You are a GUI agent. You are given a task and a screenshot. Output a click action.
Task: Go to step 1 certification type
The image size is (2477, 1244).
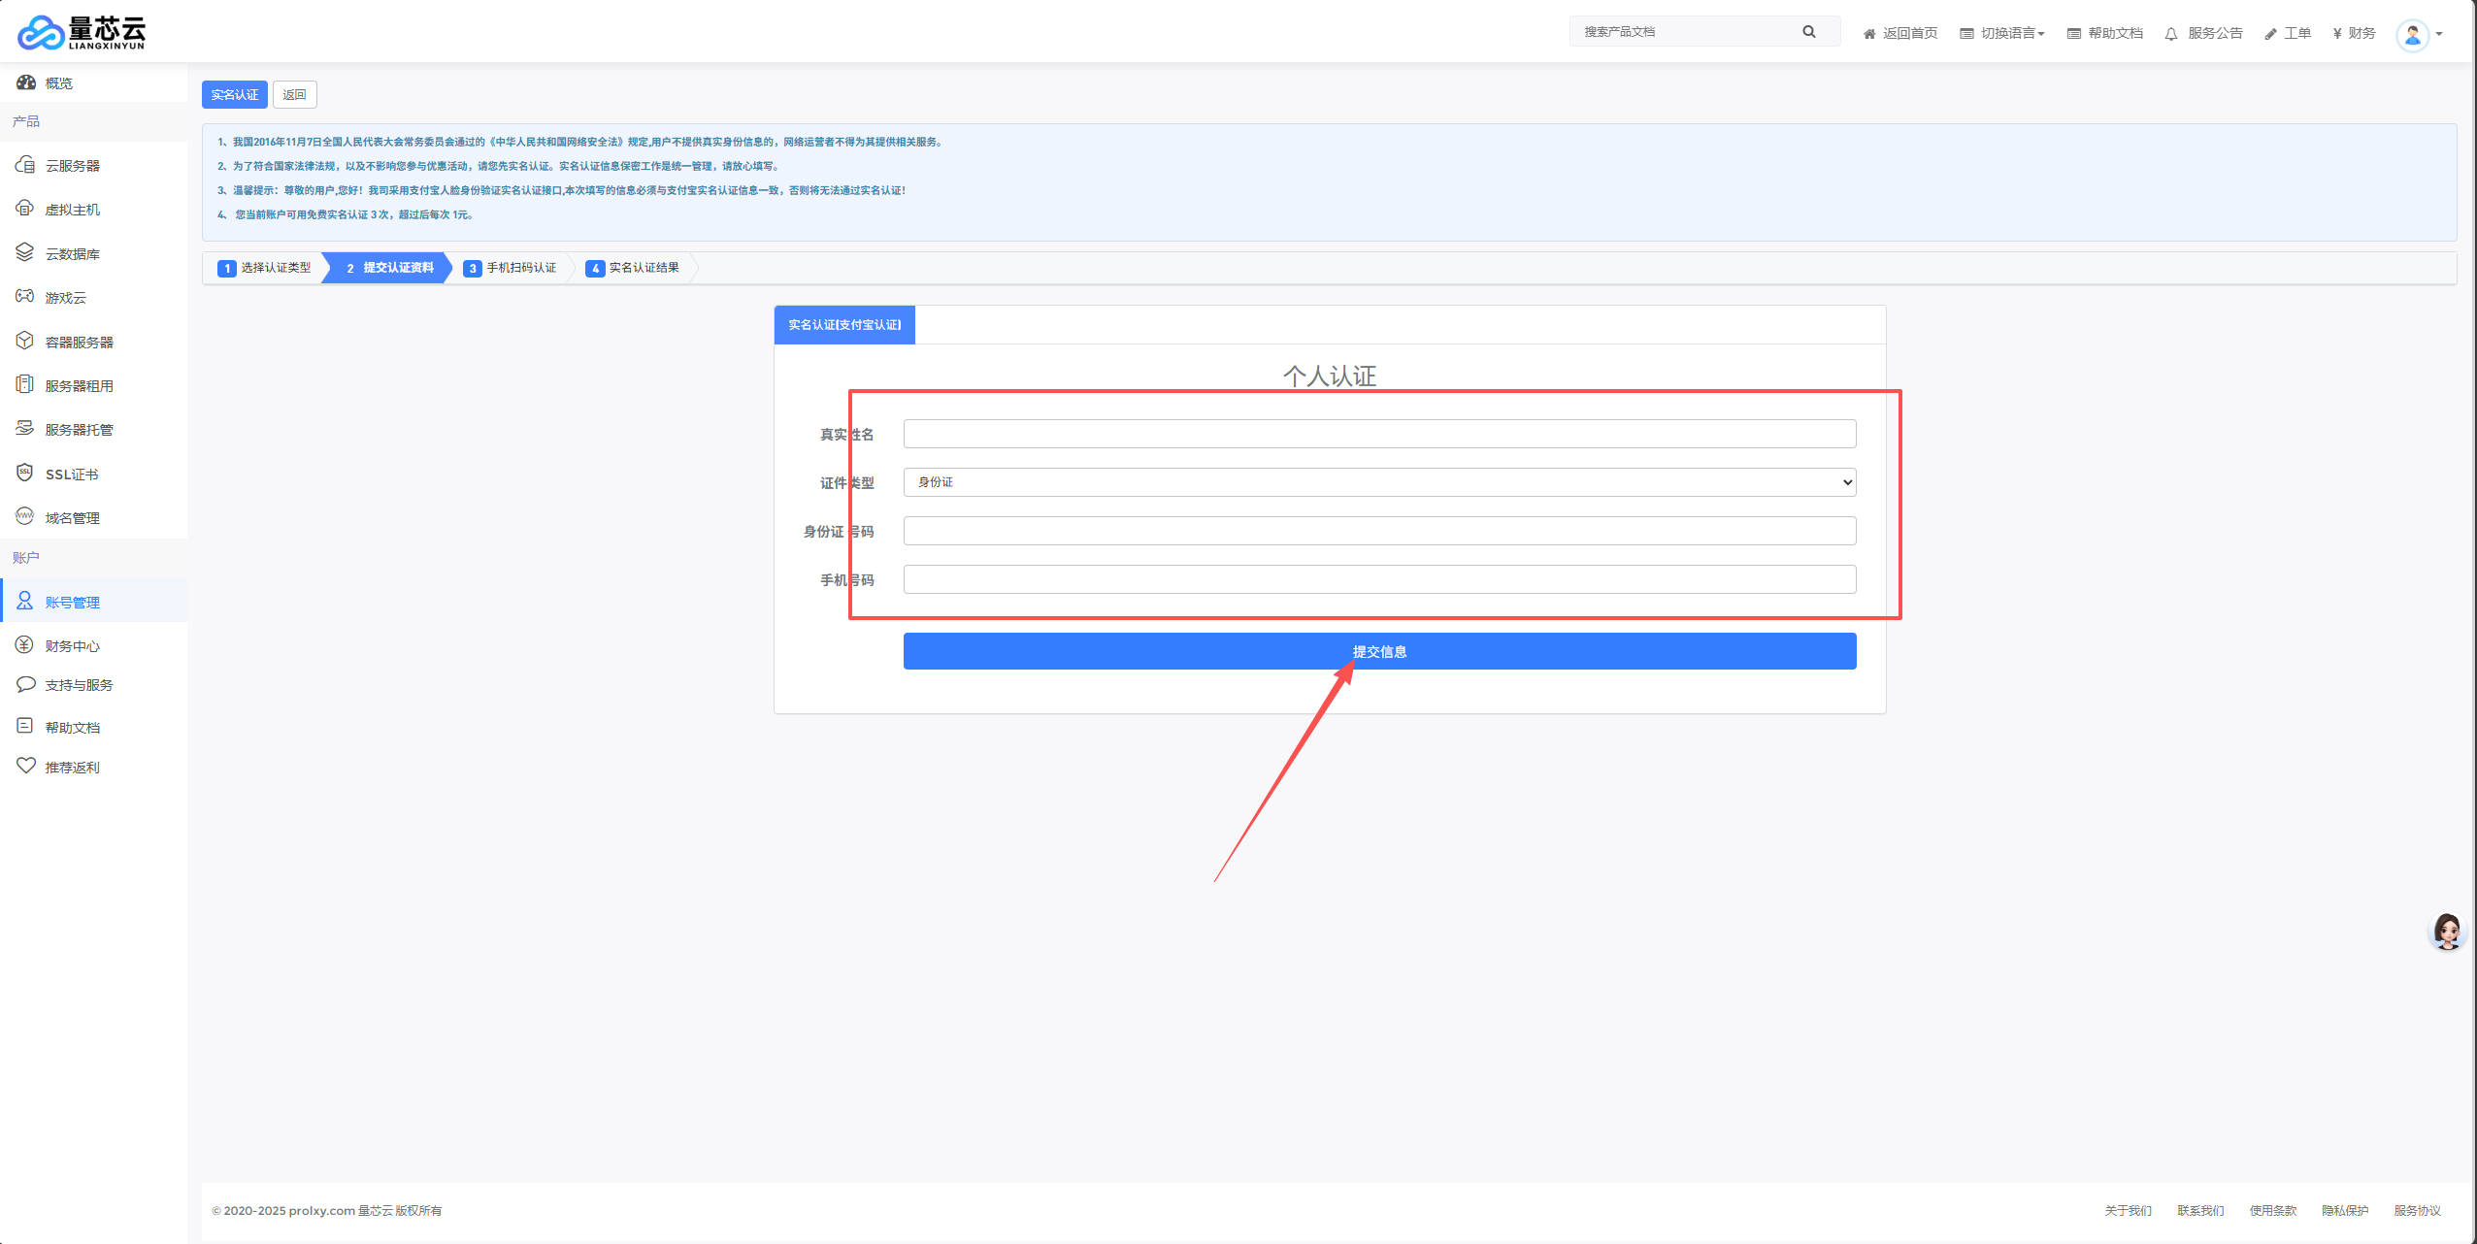[x=265, y=268]
